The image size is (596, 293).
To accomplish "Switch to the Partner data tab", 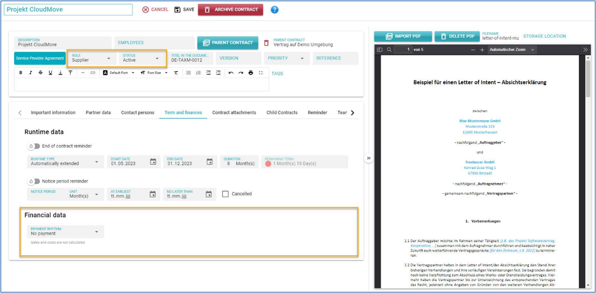I will tap(98, 112).
